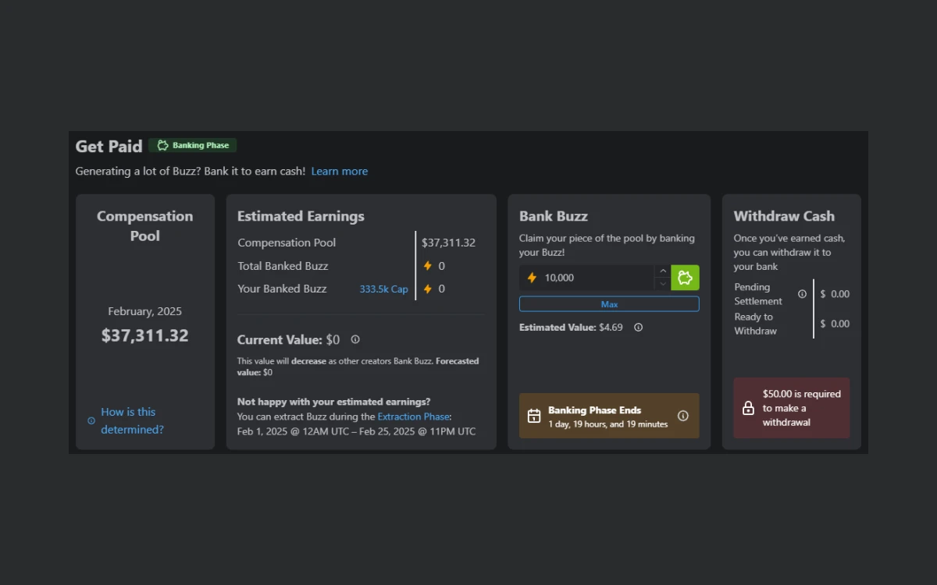The image size is (937, 585).
Task: Click the Total Banked Buzz label
Action: (x=283, y=266)
